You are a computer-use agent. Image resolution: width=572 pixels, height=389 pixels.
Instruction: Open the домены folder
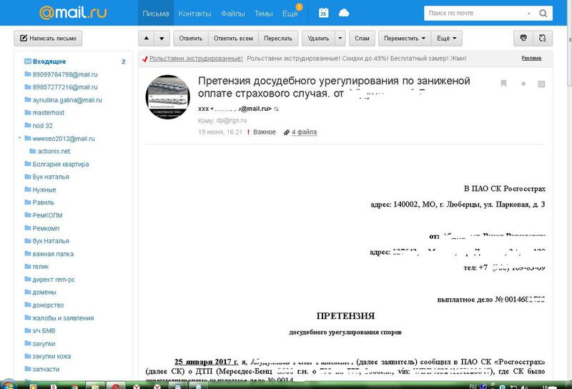[40, 292]
